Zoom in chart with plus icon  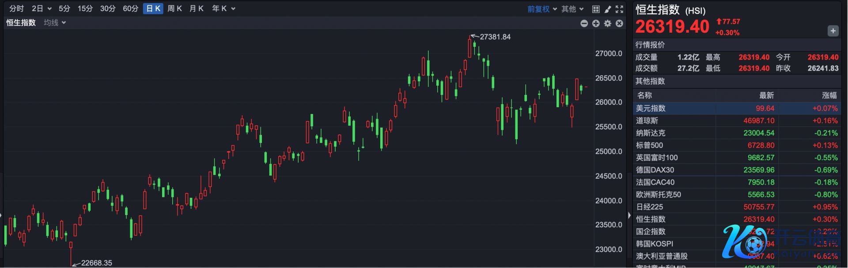596,23
